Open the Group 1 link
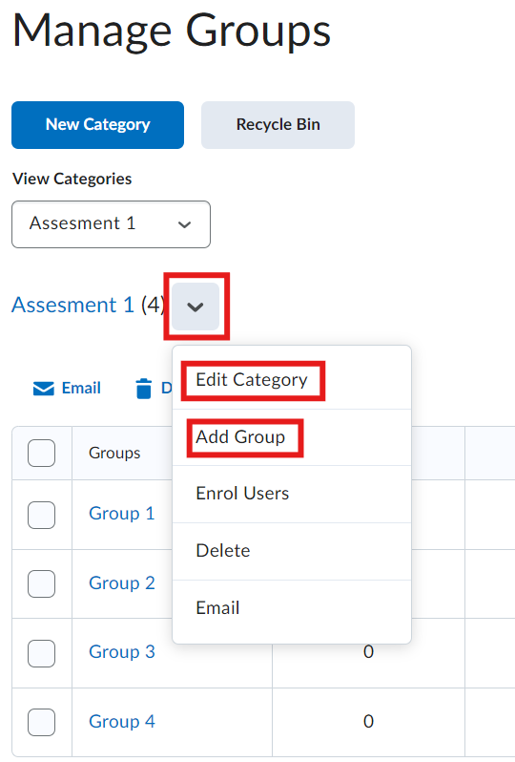Image resolution: width=515 pixels, height=762 pixels. pyautogui.click(x=122, y=514)
